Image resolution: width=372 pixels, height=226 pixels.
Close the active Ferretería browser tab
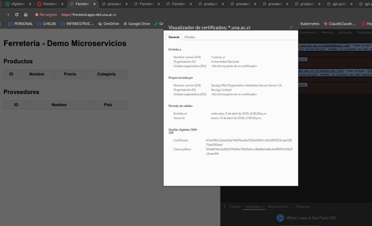coord(94,4)
